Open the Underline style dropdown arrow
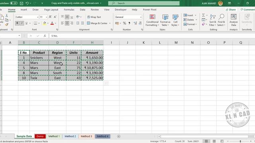 (x=30, y=23)
